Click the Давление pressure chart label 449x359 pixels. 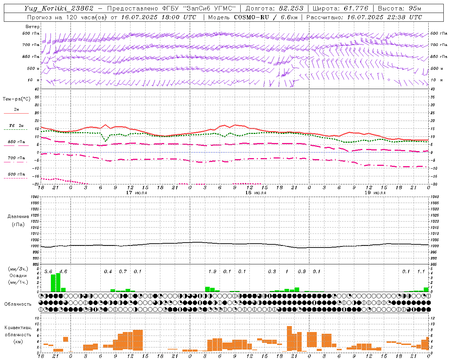click(18, 217)
